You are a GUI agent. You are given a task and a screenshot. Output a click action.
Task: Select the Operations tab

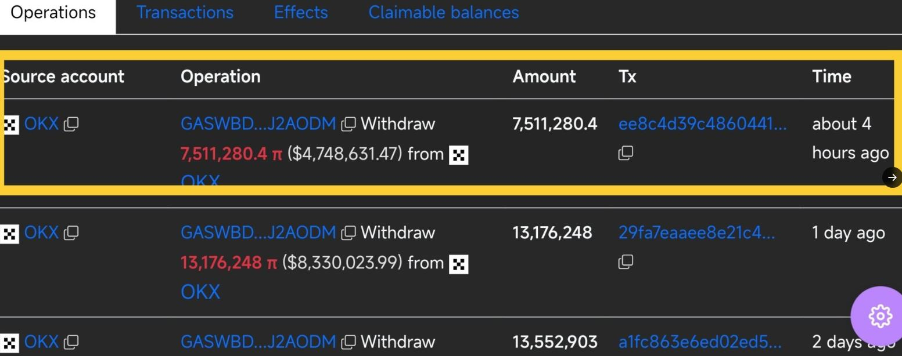click(53, 13)
